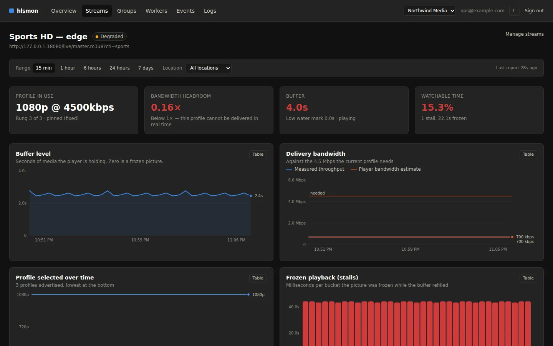Open the All locations dropdown
Image resolution: width=553 pixels, height=346 pixels.
tap(208, 68)
